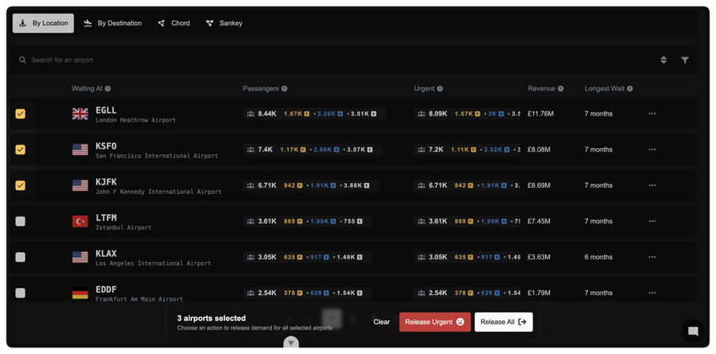Click the United Kingdom flag for EGLL
This screenshot has height=354, width=716.
click(x=80, y=114)
